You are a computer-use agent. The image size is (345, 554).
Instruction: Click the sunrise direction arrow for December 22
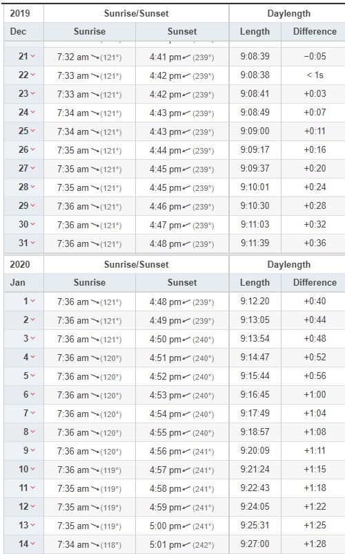(95, 75)
